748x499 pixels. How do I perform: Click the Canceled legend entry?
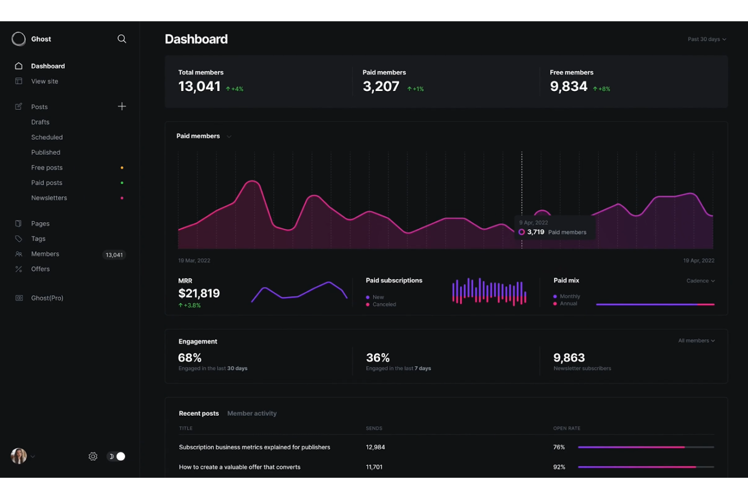coord(381,304)
